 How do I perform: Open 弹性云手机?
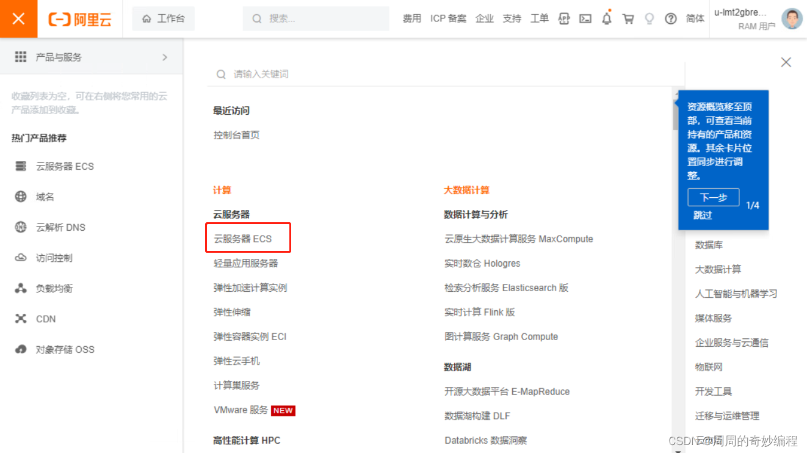coord(236,361)
